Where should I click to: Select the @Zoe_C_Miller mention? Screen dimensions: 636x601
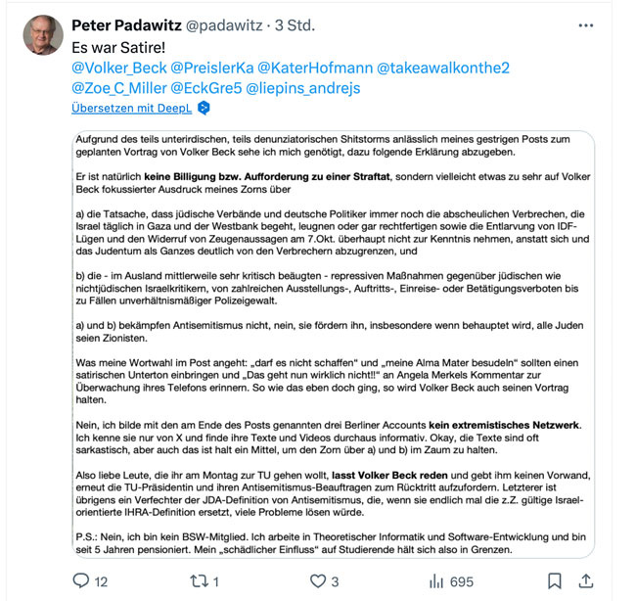121,88
